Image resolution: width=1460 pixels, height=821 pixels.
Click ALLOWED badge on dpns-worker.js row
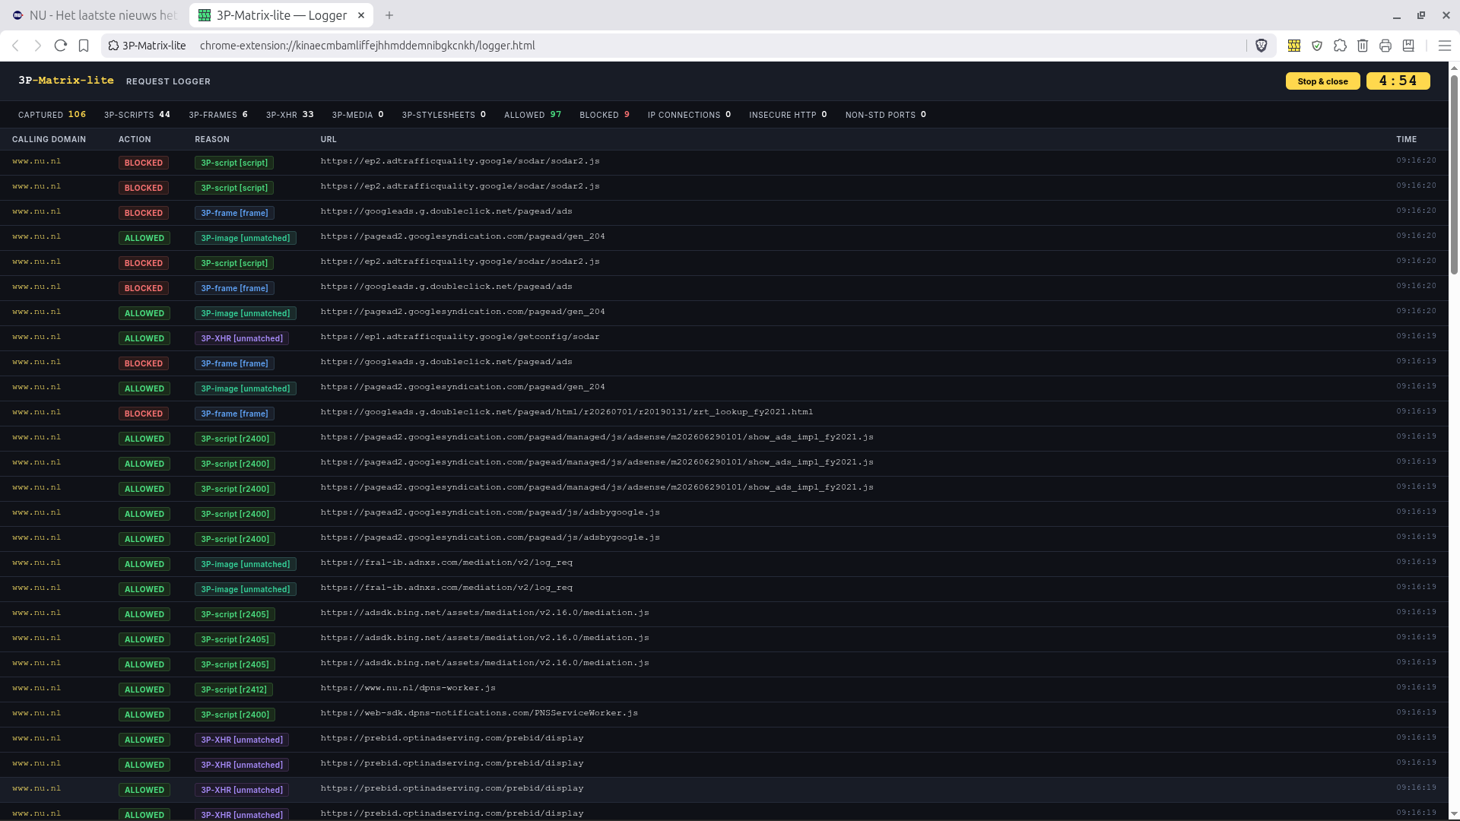[144, 689]
